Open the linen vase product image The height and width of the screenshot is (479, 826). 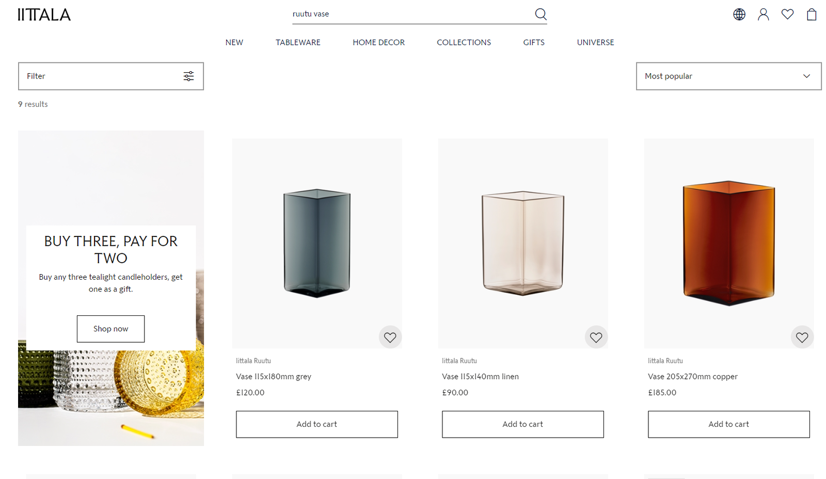point(522,243)
